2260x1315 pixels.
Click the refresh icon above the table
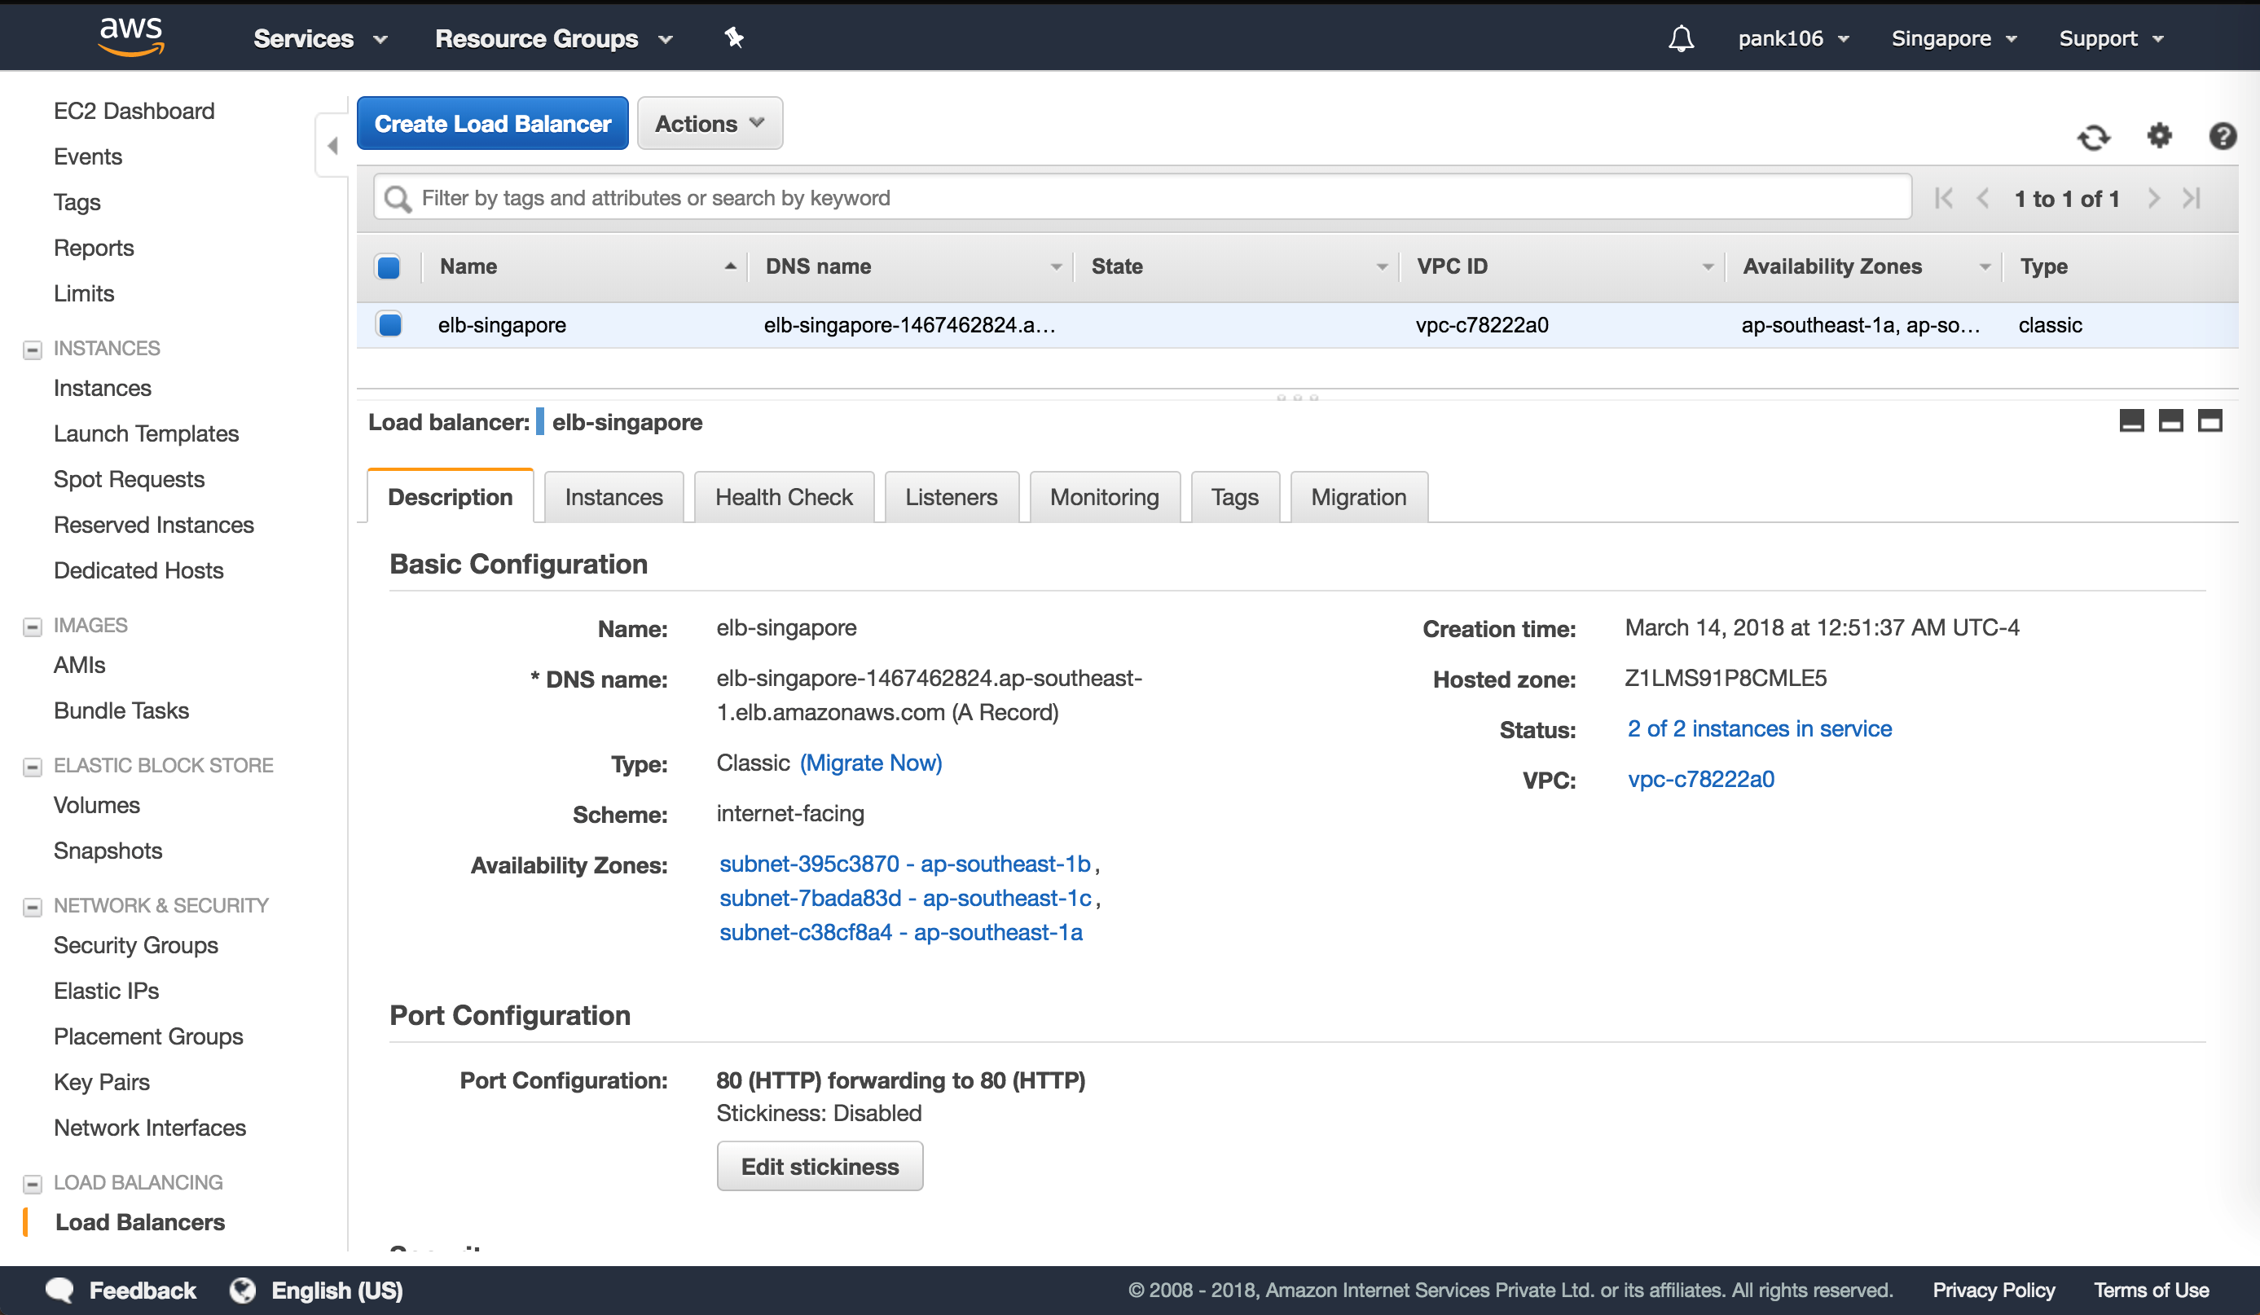(x=2093, y=137)
